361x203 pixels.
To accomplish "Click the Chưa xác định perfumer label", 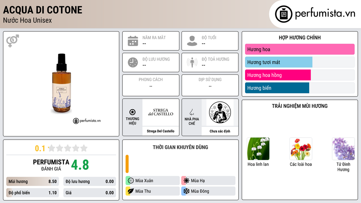I will [x=220, y=131].
